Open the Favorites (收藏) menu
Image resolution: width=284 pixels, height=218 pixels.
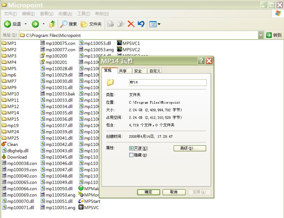coord(65,14)
